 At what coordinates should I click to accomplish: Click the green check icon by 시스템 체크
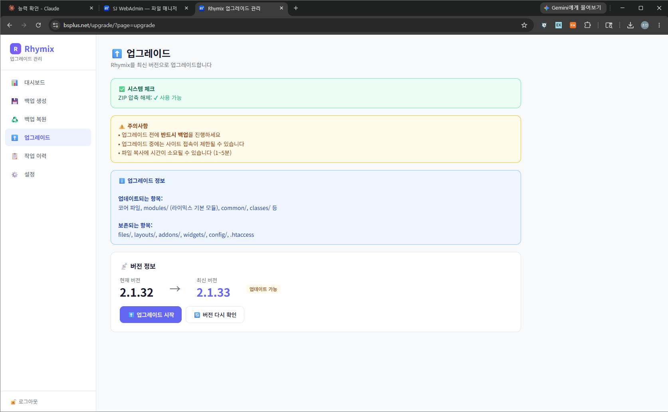(122, 89)
